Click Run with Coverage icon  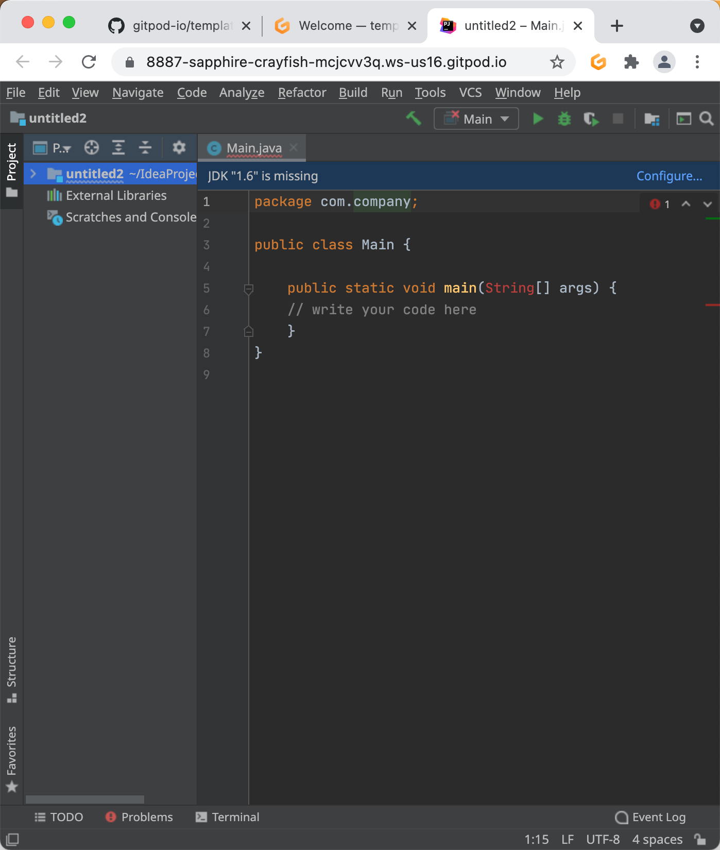click(x=591, y=119)
